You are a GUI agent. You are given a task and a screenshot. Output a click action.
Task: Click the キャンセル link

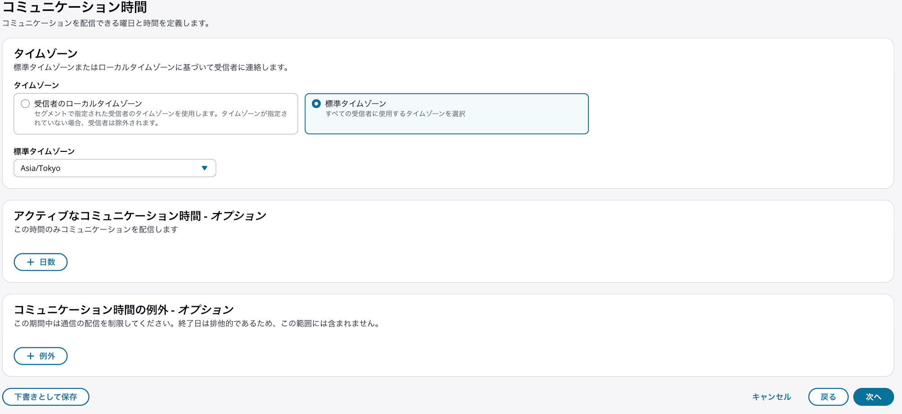pyautogui.click(x=771, y=397)
